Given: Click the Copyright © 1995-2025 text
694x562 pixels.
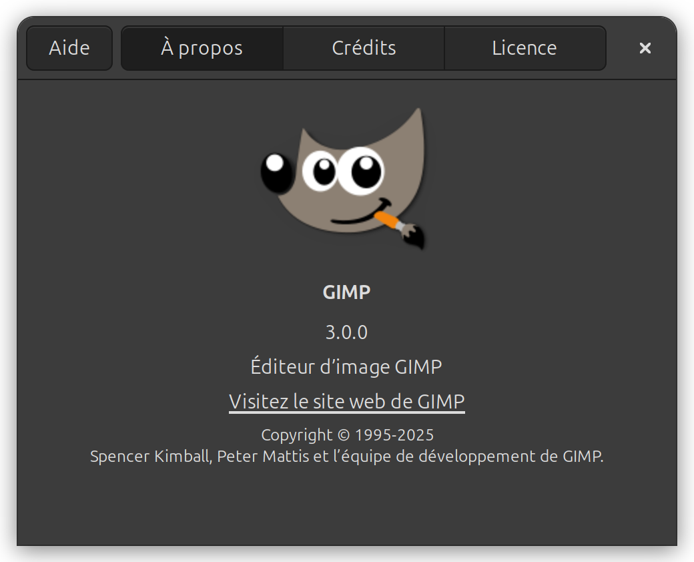Looking at the screenshot, I should coord(348,435).
